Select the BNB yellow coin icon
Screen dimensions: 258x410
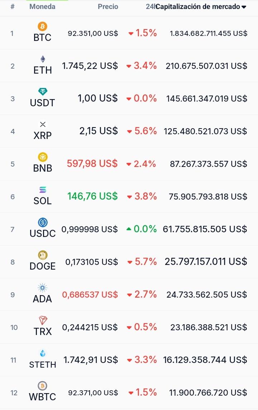pos(43,157)
